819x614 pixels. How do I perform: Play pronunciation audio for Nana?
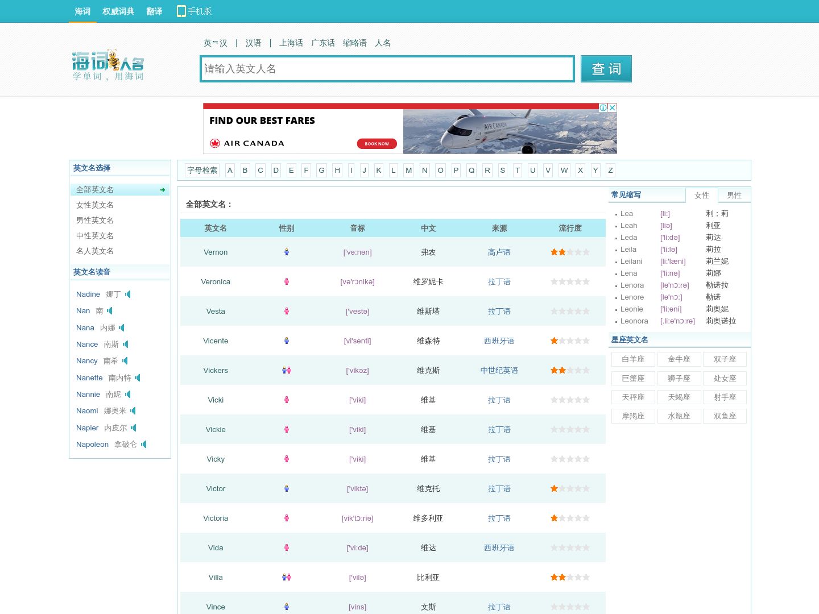click(x=122, y=327)
